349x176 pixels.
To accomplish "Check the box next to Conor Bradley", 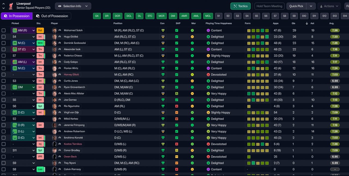I will click(x=4, y=150).
